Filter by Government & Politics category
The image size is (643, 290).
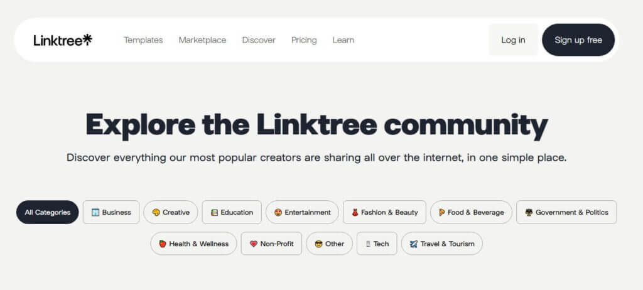click(x=566, y=212)
